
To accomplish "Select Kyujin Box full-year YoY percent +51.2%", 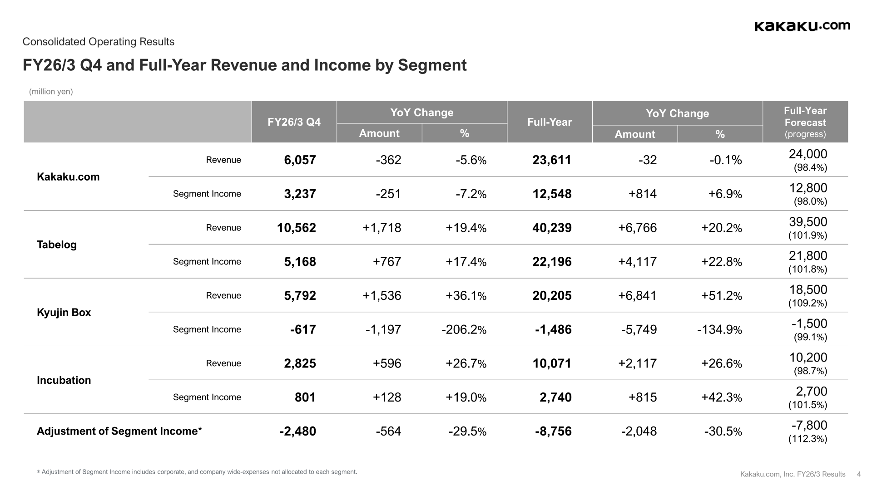I will pyautogui.click(x=722, y=296).
